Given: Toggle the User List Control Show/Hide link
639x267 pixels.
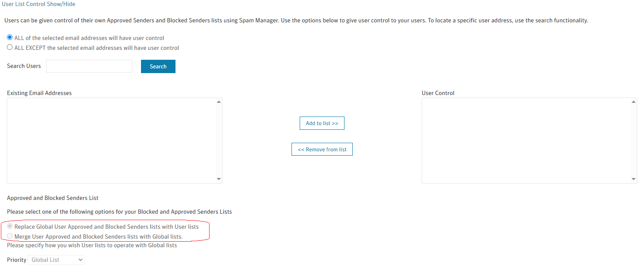Looking at the screenshot, I should (x=38, y=4).
